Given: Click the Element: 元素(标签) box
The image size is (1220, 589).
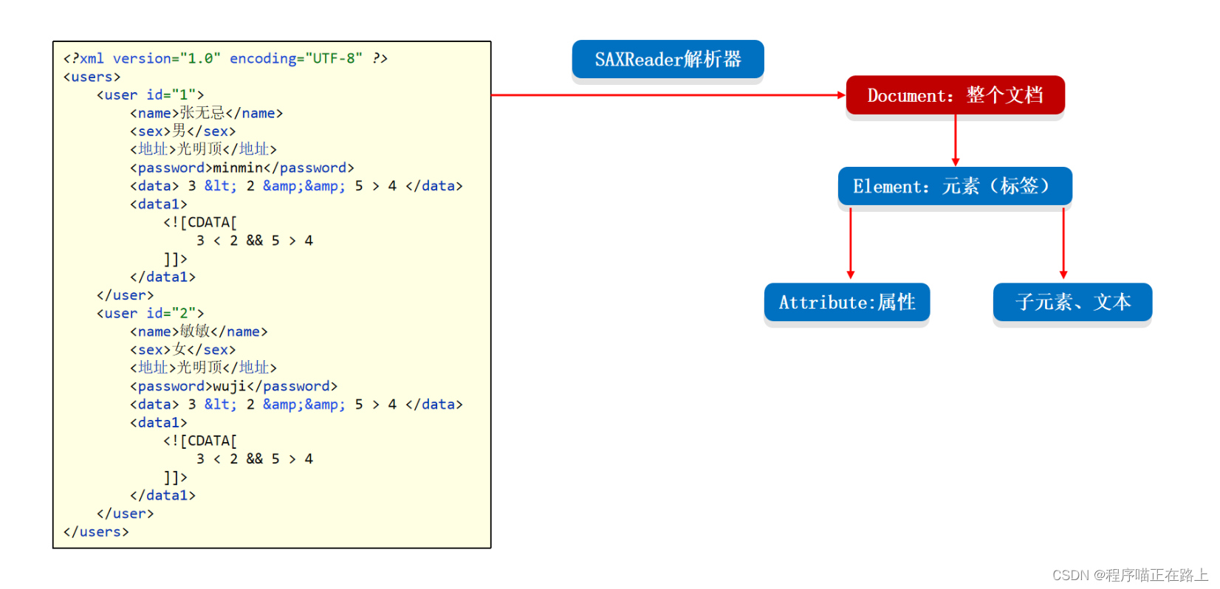Looking at the screenshot, I should point(955,186).
